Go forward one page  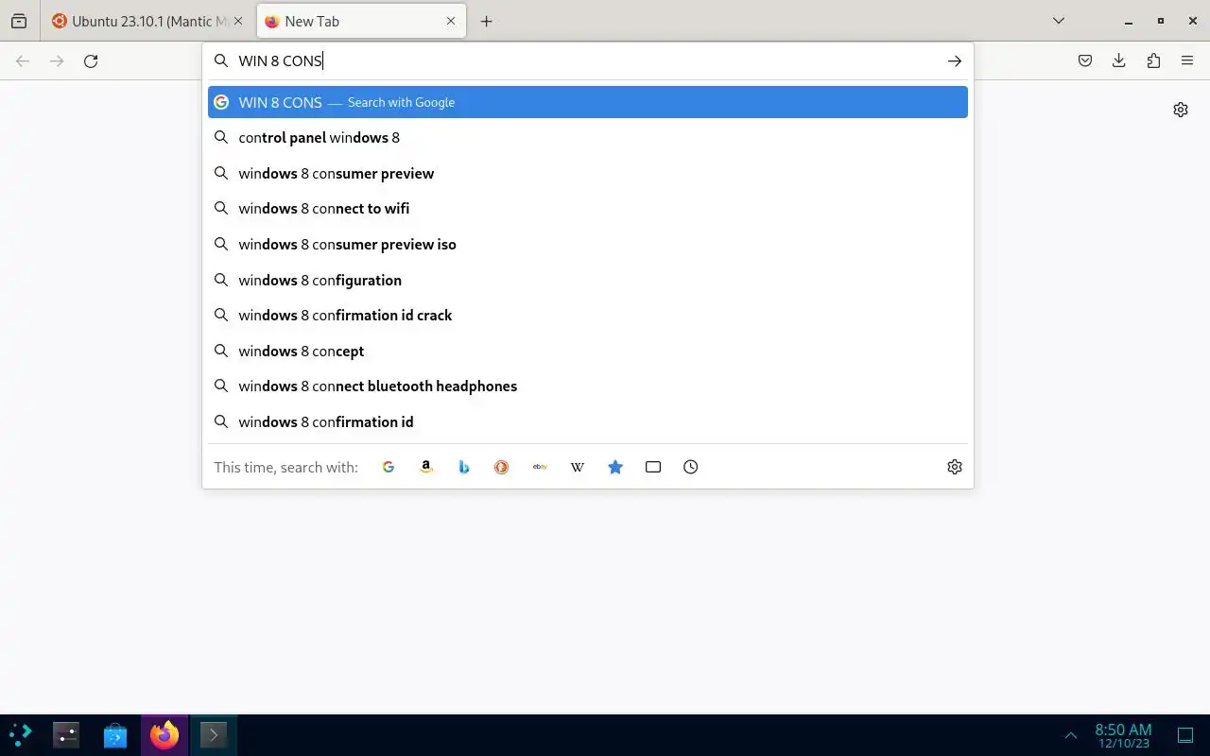(x=57, y=60)
